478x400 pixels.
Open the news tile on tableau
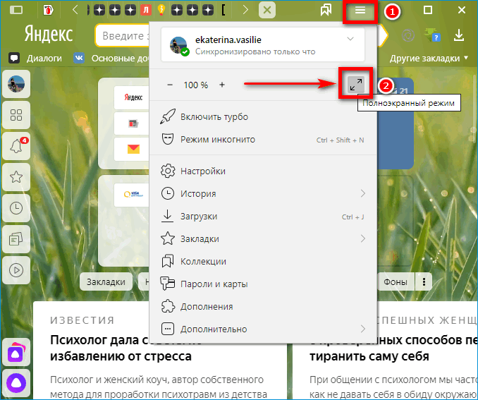132,123
